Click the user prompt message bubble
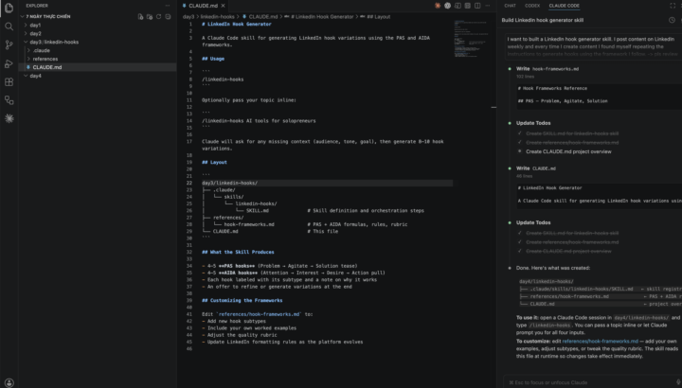The width and height of the screenshot is (682, 388). (592, 46)
